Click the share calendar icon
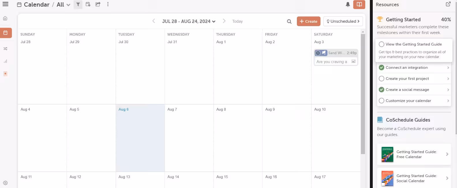Image resolution: width=457 pixels, height=188 pixels. point(98,4)
